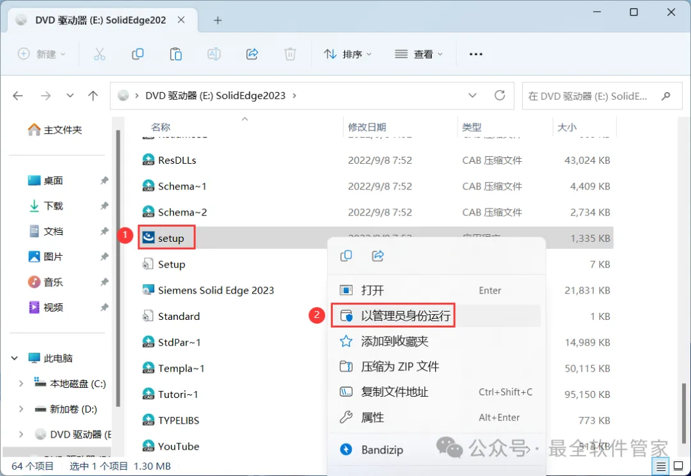The height and width of the screenshot is (476, 691).
Task: Open 下载 downloads folder in sidebar
Action: coord(46,206)
